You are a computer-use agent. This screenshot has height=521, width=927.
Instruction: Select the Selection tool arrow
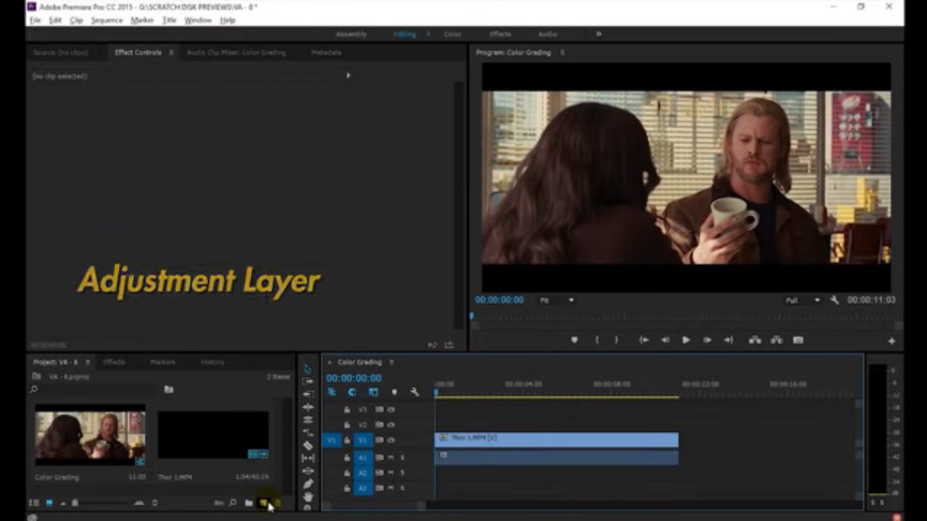(x=307, y=369)
